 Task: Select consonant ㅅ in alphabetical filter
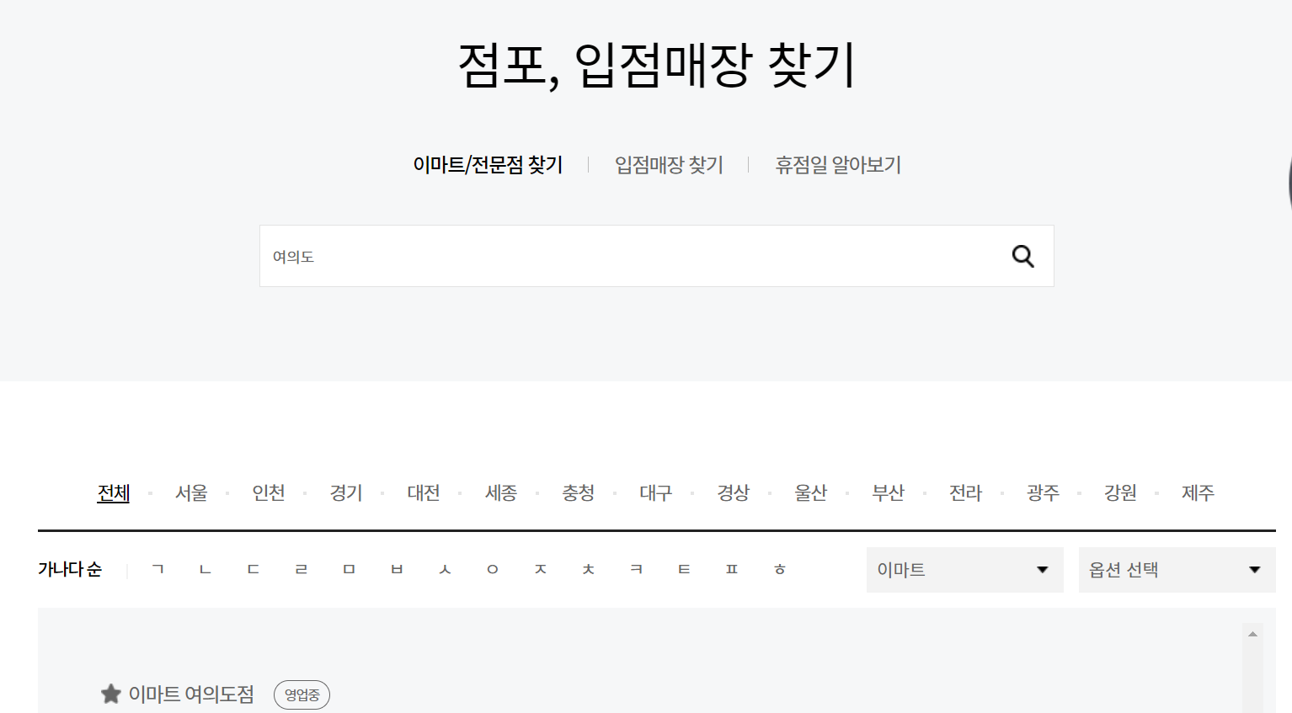click(445, 569)
